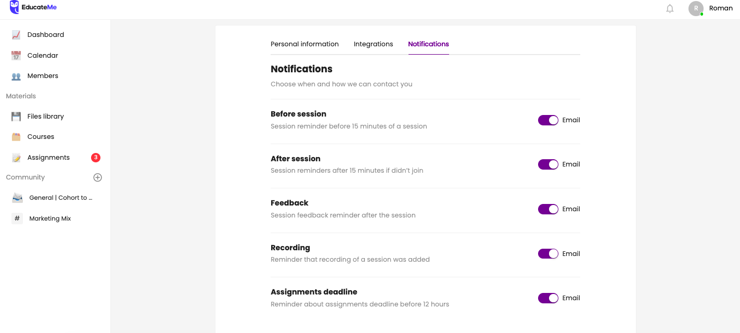
Task: Switch to the Personal information tab
Action: (x=304, y=44)
